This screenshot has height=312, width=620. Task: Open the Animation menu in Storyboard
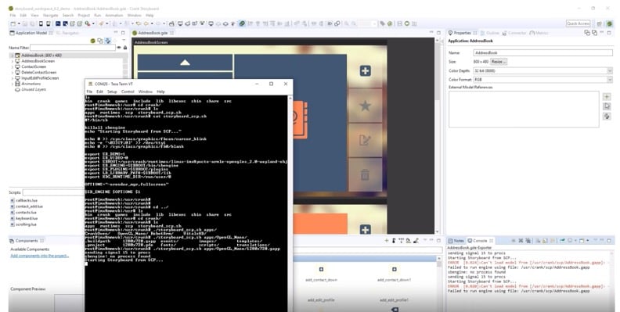[114, 16]
